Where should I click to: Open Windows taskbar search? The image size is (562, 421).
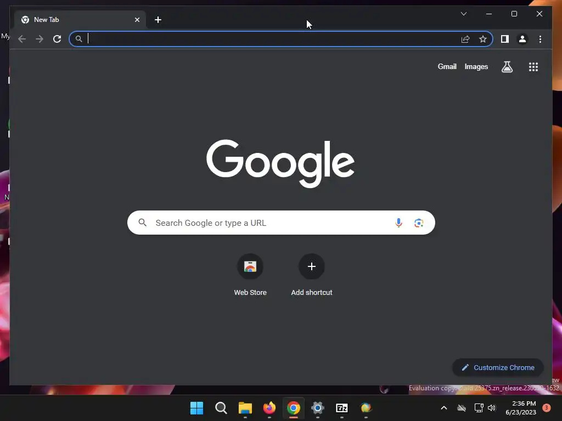(221, 408)
